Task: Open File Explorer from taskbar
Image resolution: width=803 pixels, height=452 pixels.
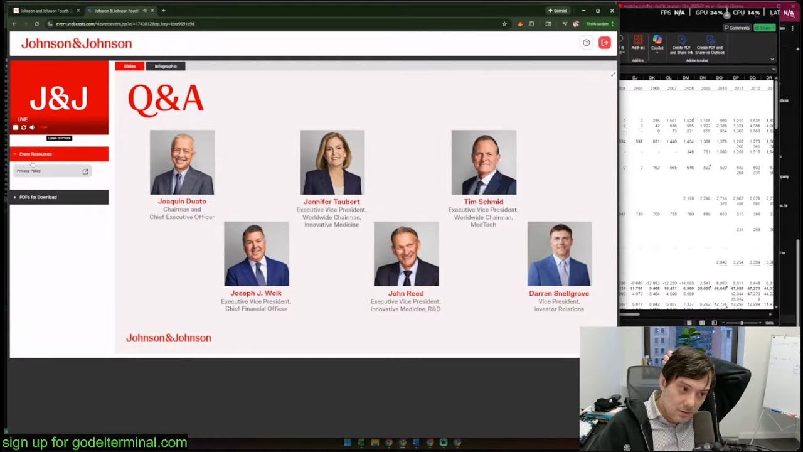Action: (x=375, y=443)
